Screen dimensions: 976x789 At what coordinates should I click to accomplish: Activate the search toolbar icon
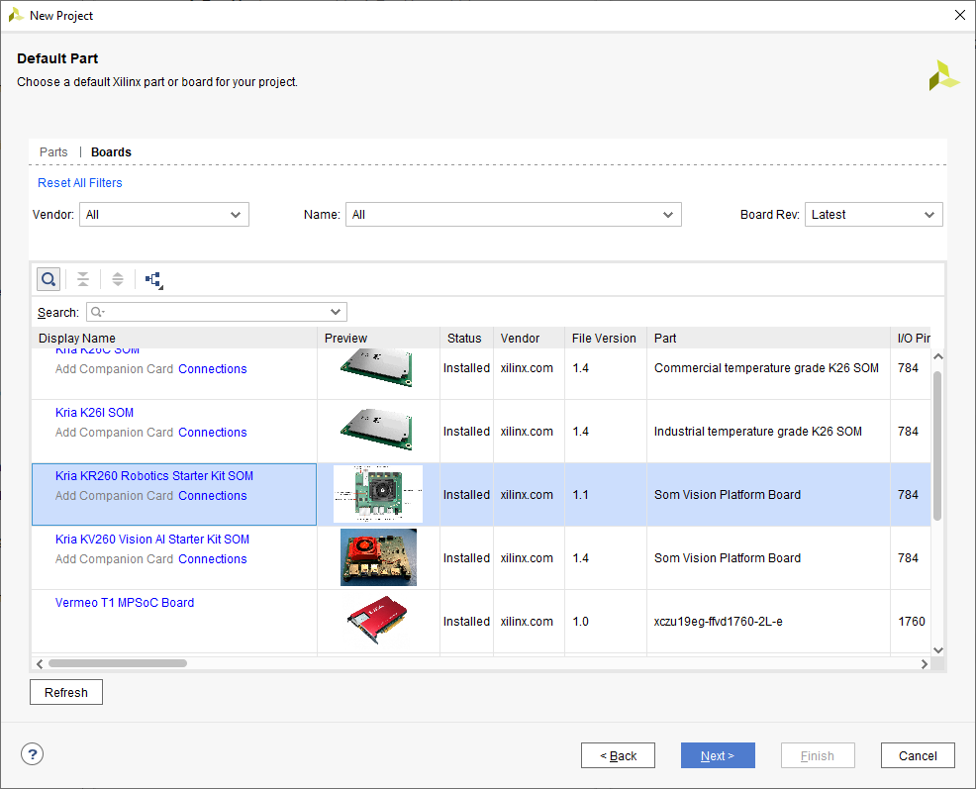click(x=48, y=278)
